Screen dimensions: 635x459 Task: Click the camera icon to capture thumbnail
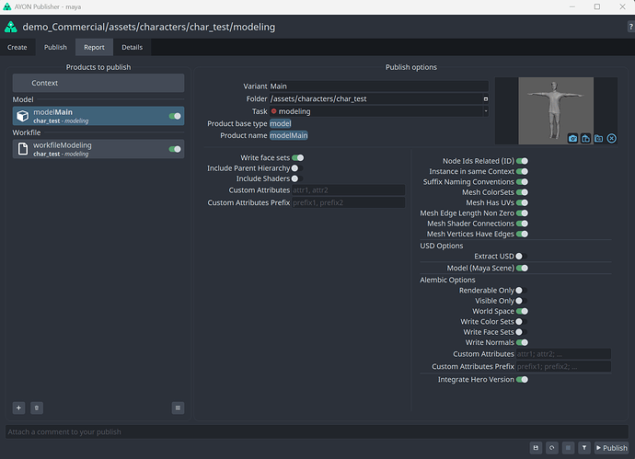(x=572, y=138)
